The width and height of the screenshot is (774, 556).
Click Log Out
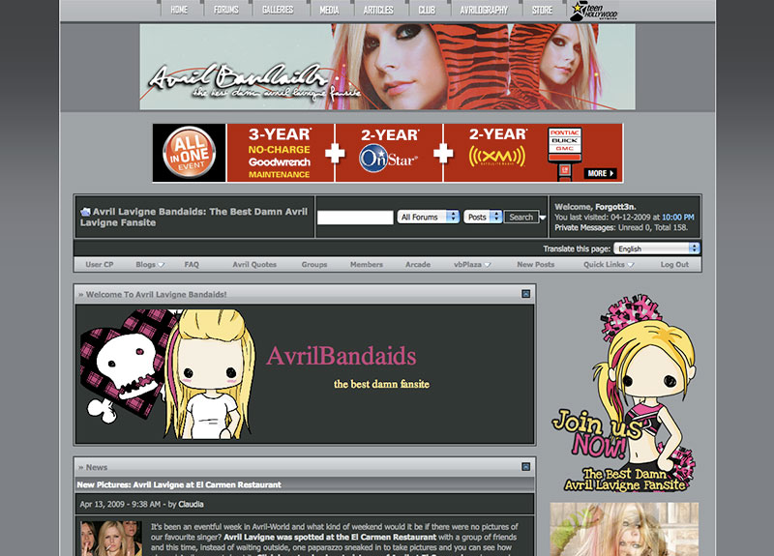[674, 264]
